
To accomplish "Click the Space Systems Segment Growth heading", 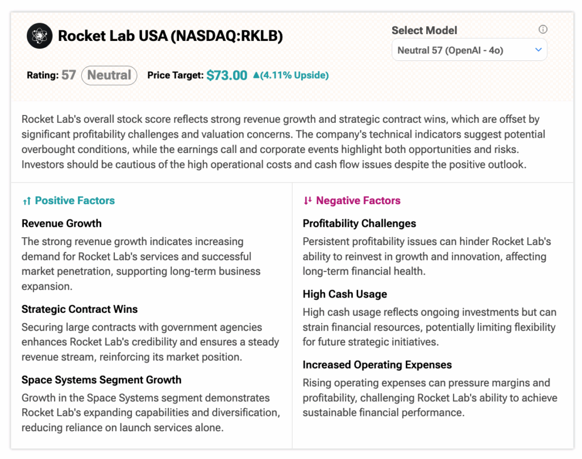I will pyautogui.click(x=101, y=380).
